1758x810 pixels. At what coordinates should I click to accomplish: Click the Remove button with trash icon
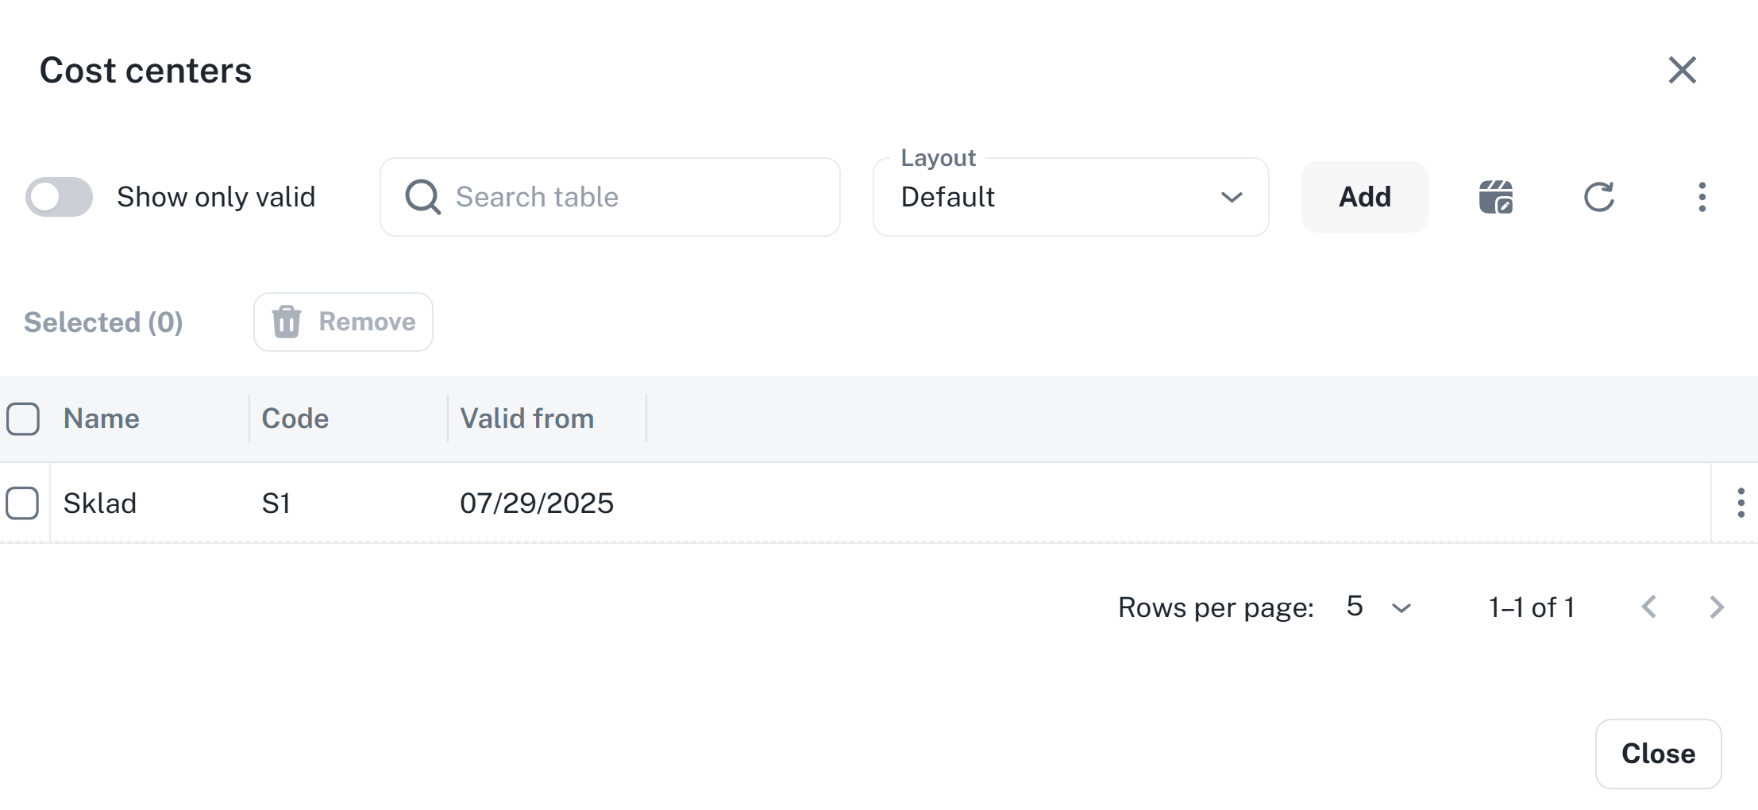[343, 322]
